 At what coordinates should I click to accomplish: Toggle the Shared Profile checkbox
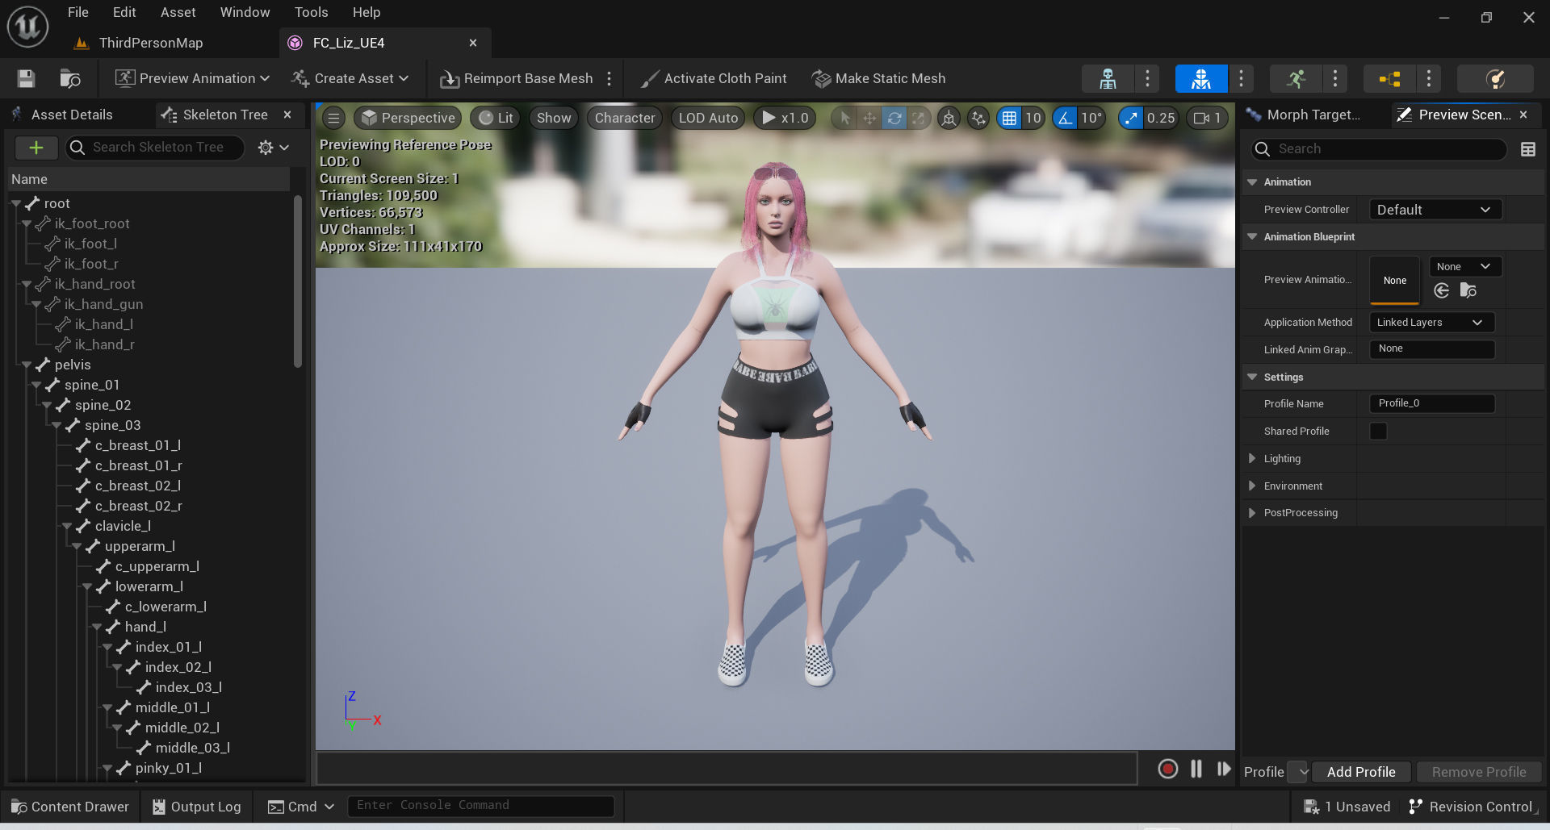point(1379,432)
